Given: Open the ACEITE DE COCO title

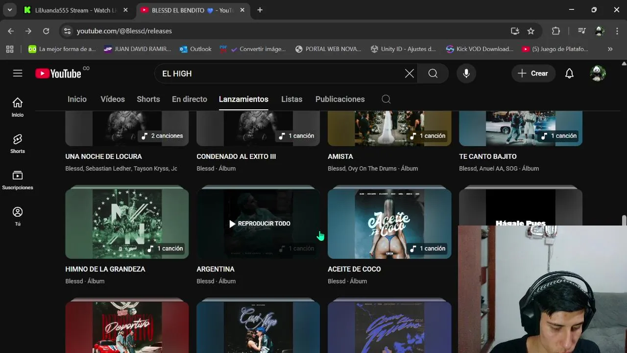Looking at the screenshot, I should coord(354,269).
